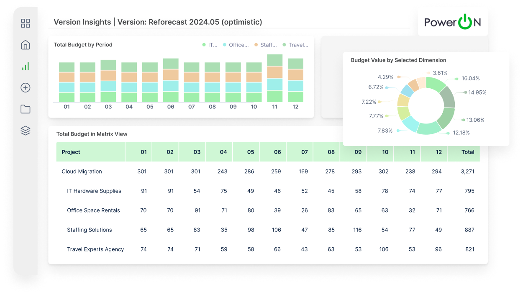The width and height of the screenshot is (523, 295).
Task: Select the IT Hardware Supplies row
Action: point(94,191)
